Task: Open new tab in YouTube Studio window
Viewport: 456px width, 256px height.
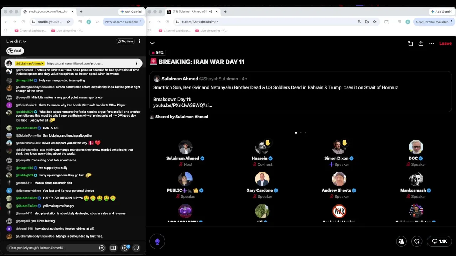Action: (x=81, y=12)
